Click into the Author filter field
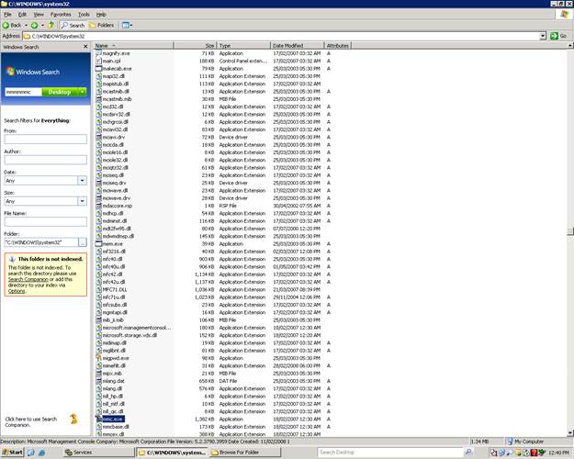The width and height of the screenshot is (574, 459). [45, 160]
